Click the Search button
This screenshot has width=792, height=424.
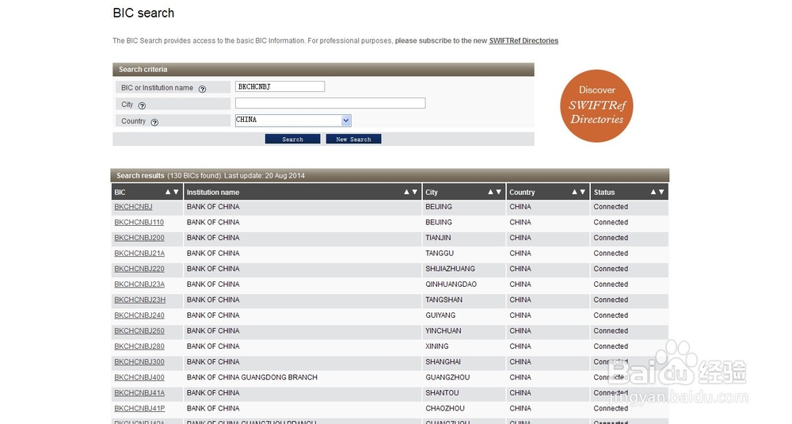[x=292, y=139]
